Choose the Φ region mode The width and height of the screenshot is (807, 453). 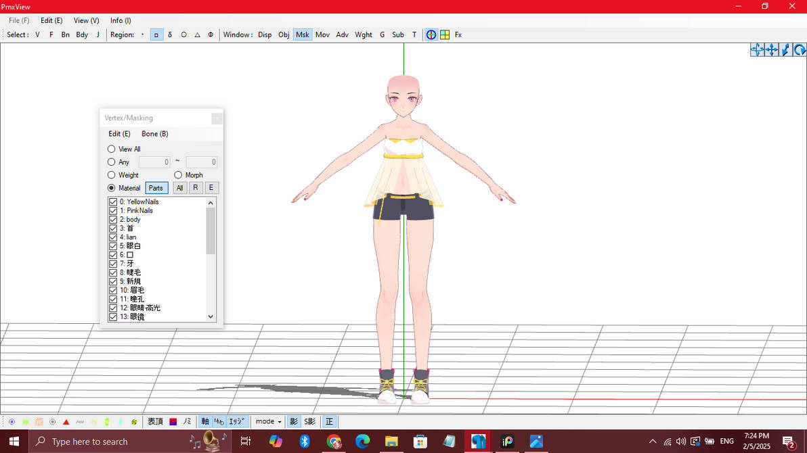click(x=211, y=35)
